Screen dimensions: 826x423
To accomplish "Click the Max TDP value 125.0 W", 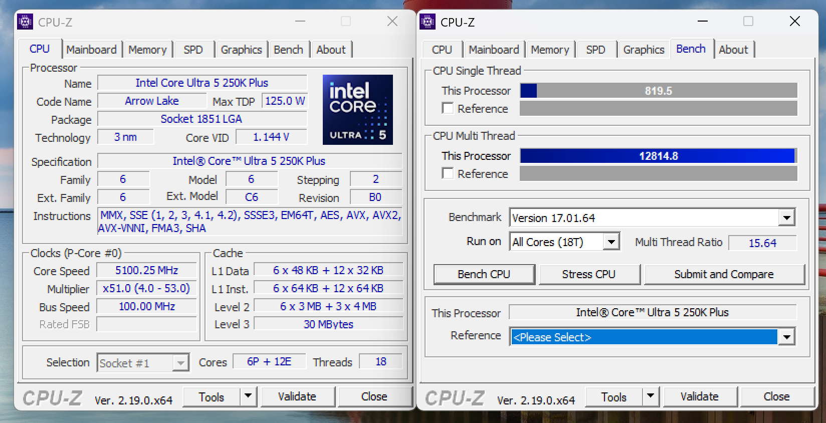I will (285, 101).
